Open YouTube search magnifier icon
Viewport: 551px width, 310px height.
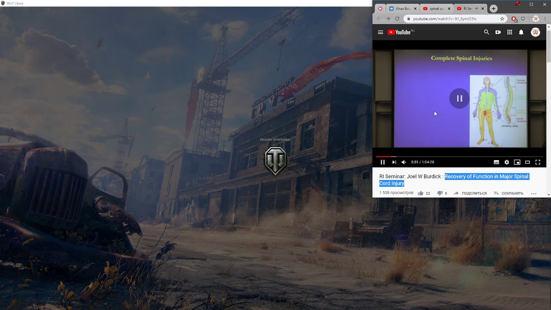click(486, 32)
